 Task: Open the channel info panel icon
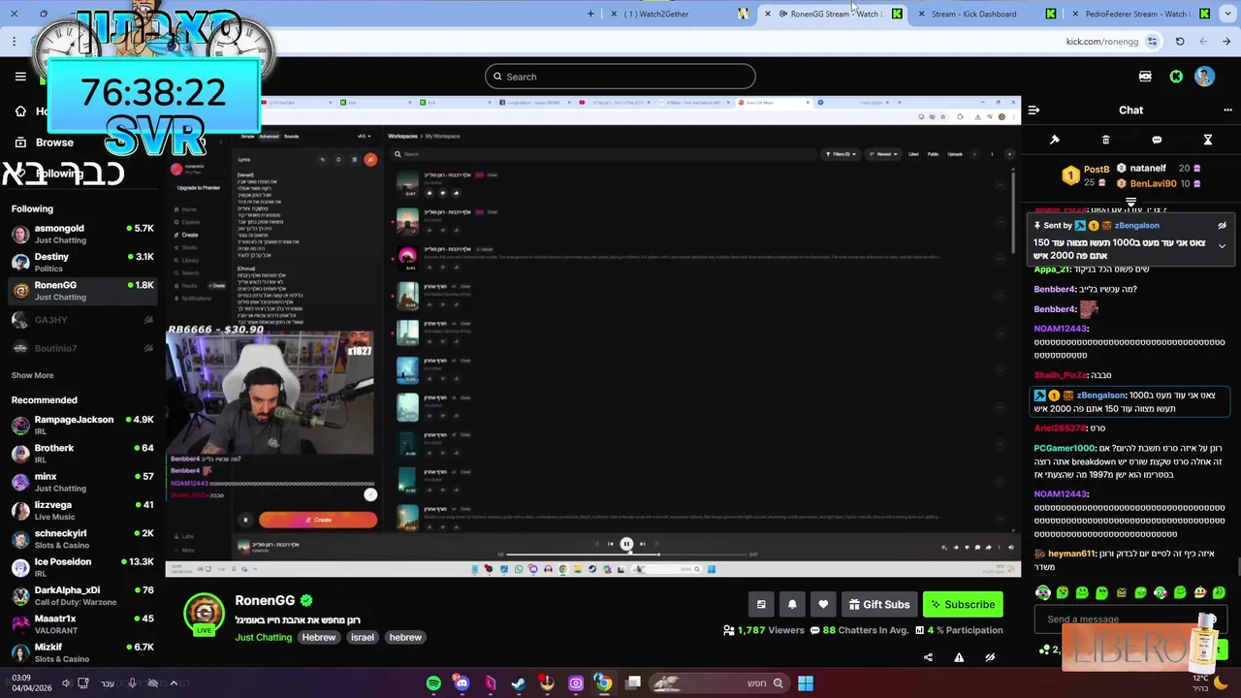[x=761, y=604]
